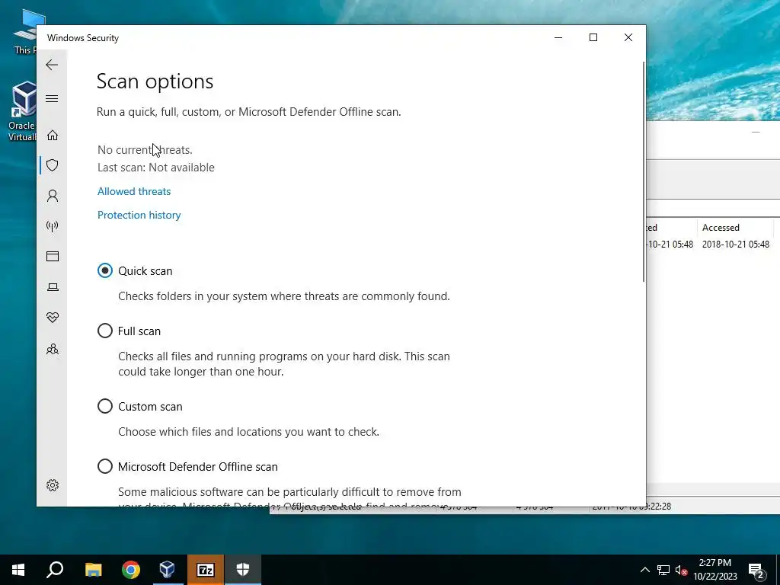Open Firewall & network protection icon
The image size is (780, 585).
[x=53, y=226]
